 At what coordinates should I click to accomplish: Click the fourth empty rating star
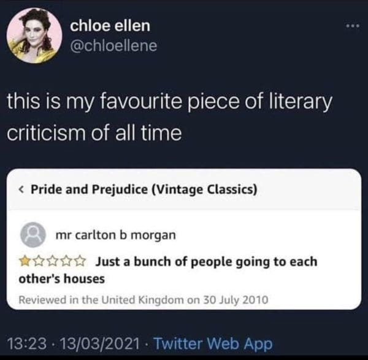point(66,261)
